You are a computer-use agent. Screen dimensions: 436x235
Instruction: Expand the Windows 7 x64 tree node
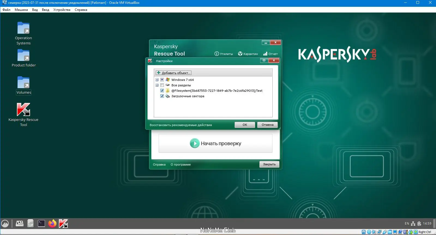click(157, 80)
